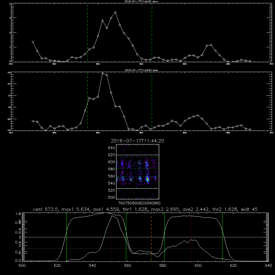Click the large timestamp title above the color image

tap(137, 141)
